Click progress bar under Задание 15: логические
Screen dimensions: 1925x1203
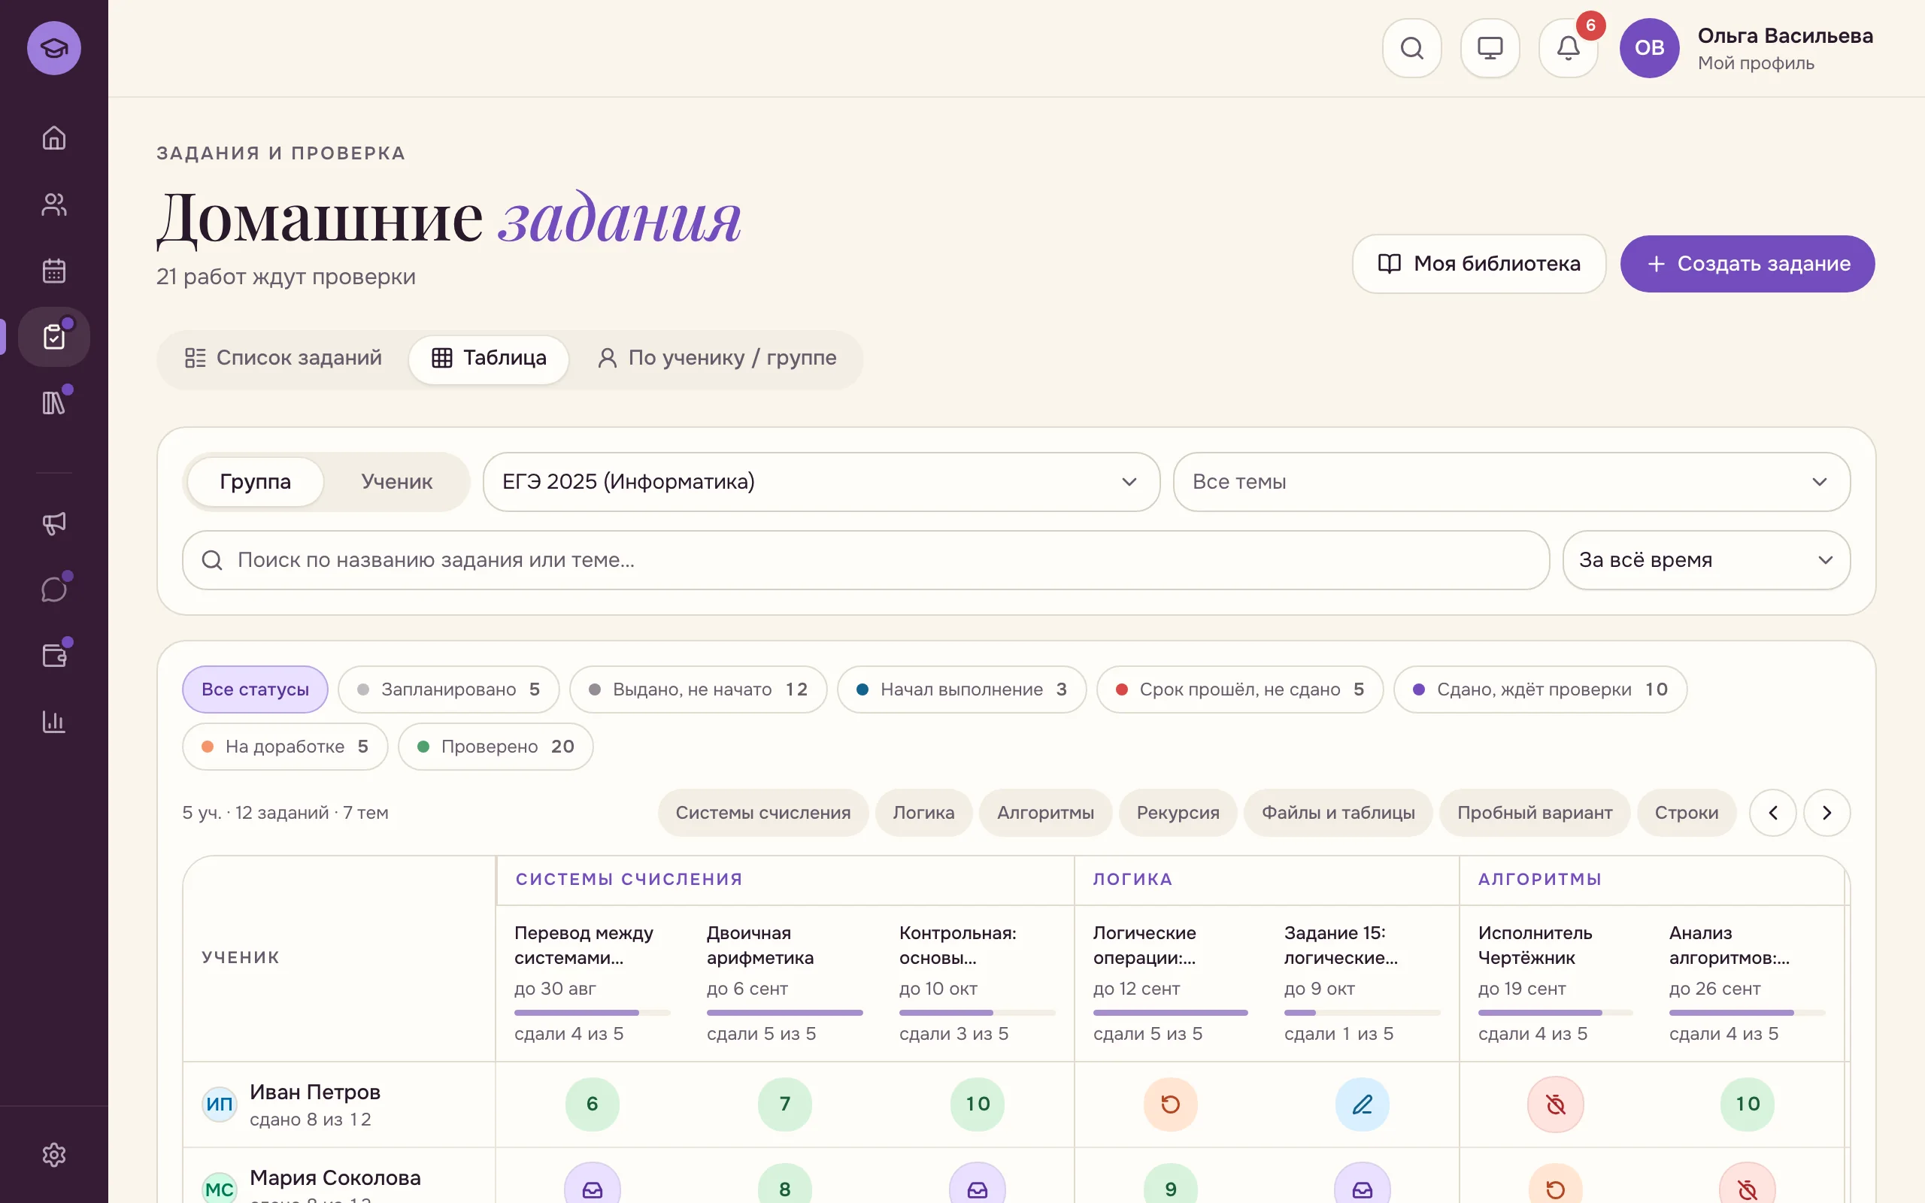1362,1012
